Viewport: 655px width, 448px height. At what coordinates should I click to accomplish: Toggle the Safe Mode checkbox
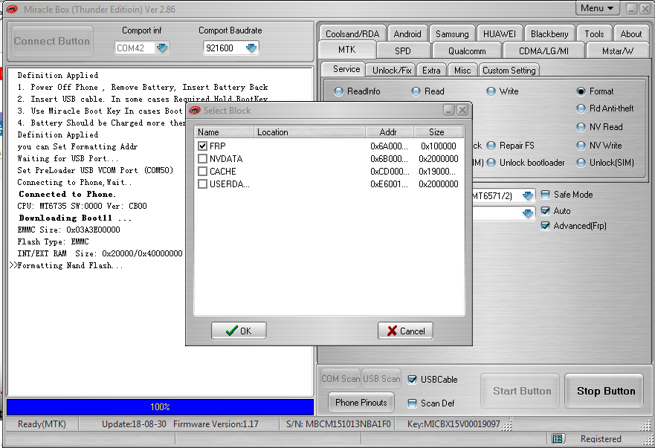(545, 195)
